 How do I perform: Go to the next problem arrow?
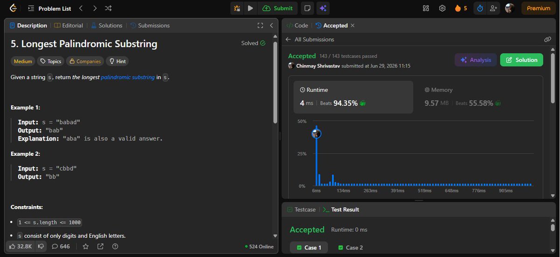tap(95, 8)
